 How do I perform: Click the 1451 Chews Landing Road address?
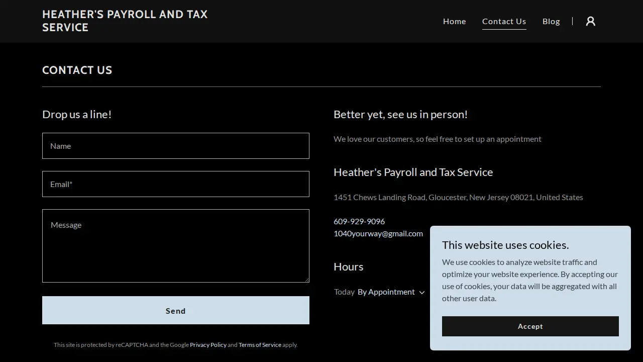point(458,197)
